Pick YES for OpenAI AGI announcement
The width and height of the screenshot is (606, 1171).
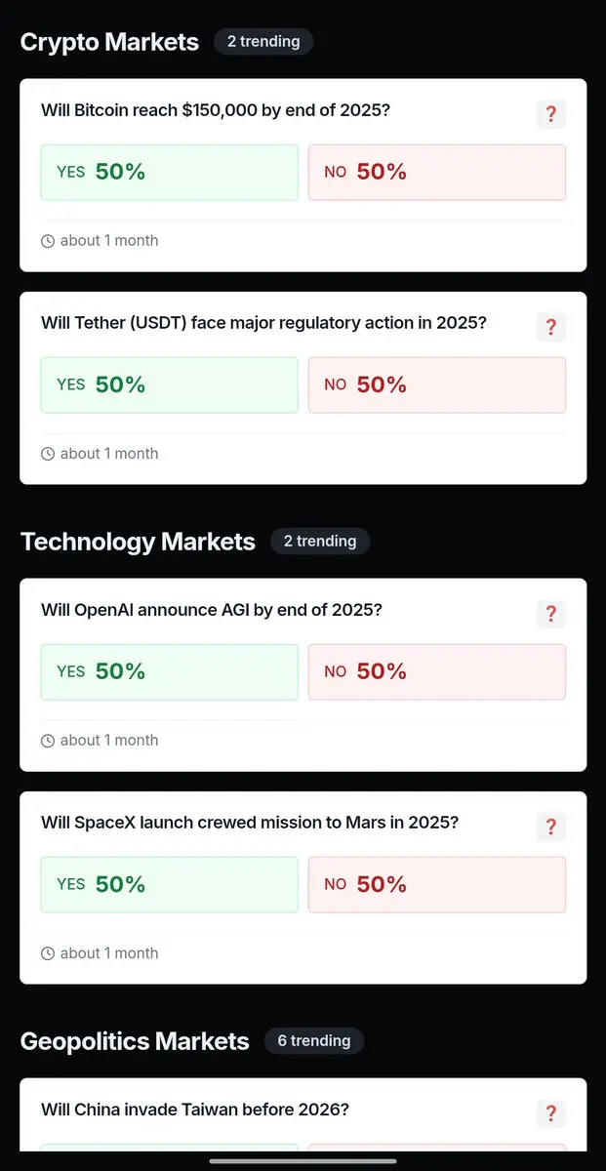[x=170, y=672]
